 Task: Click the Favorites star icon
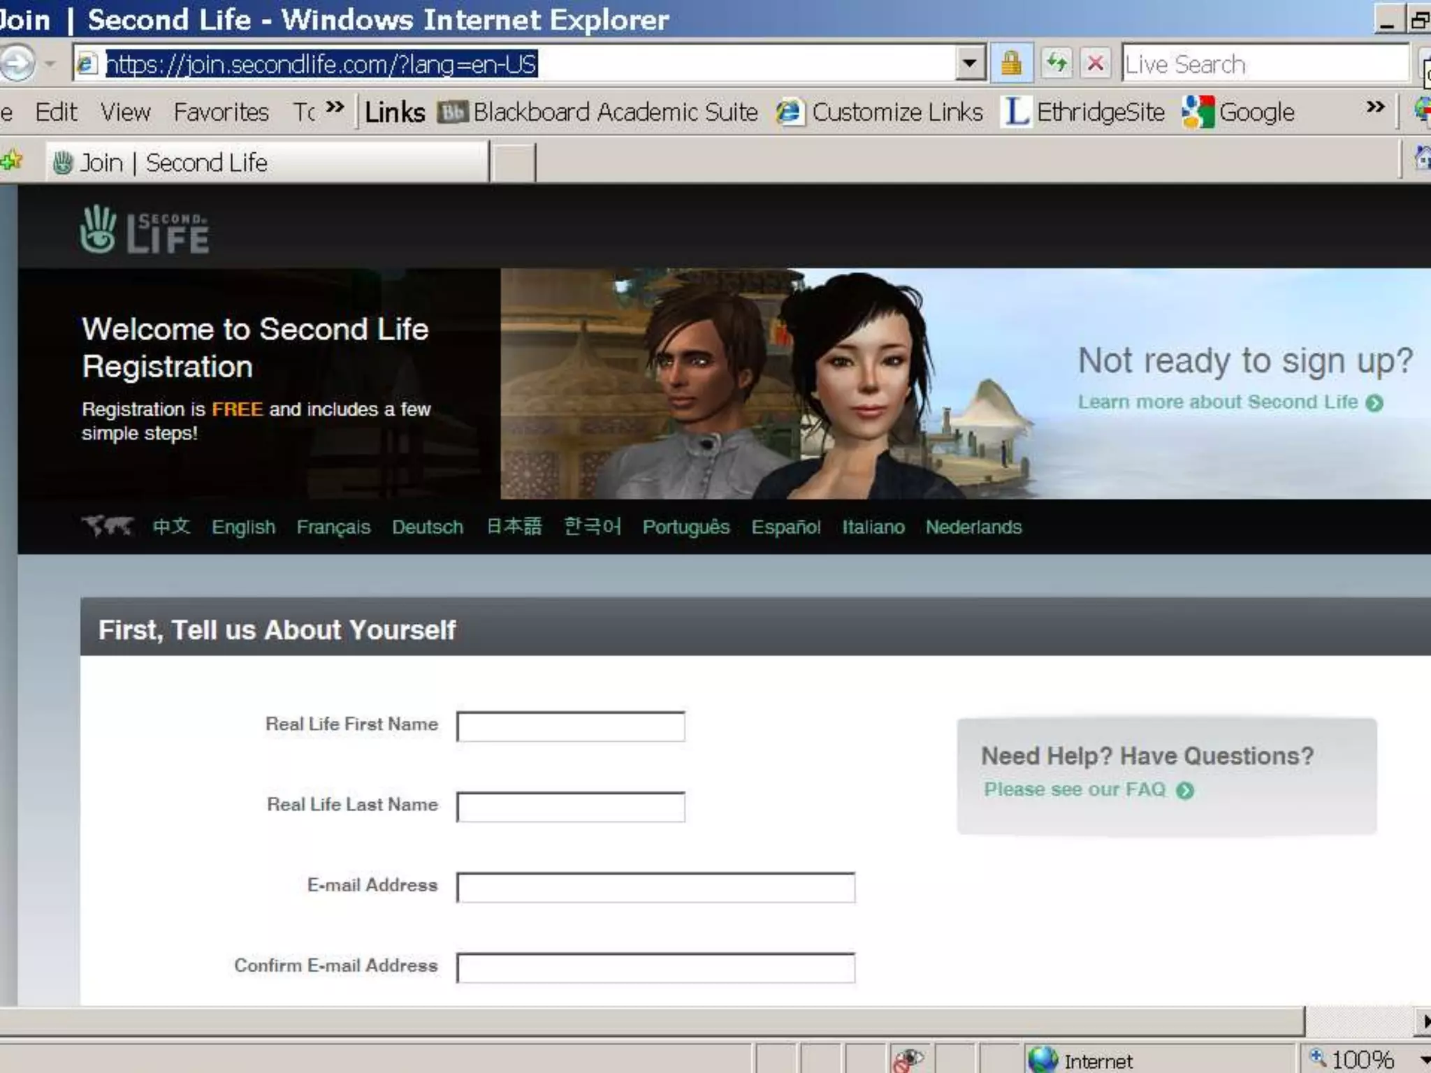[12, 161]
